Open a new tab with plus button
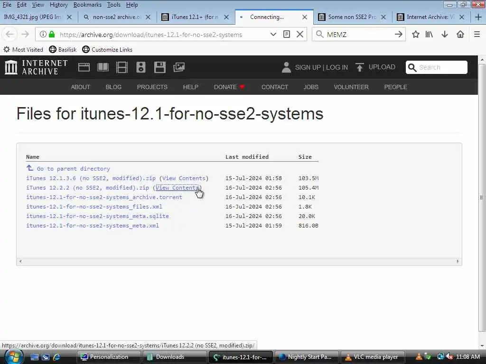 [x=478, y=17]
